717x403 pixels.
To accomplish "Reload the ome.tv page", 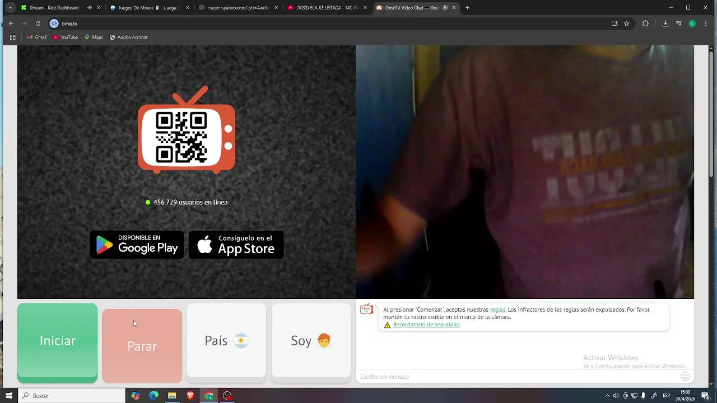I will [38, 24].
